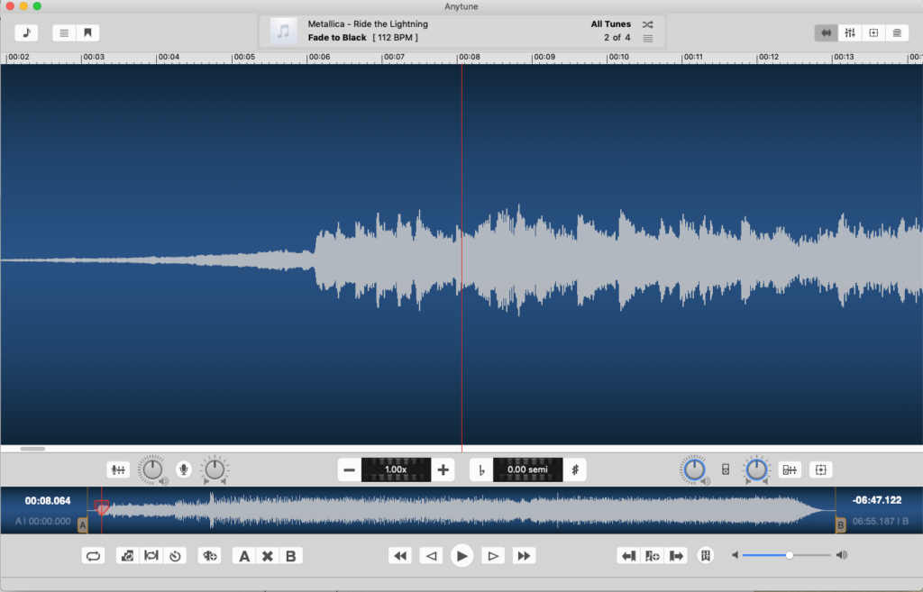The width and height of the screenshot is (923, 592).
Task: Click the [ 112 BPM ] tempo label
Action: 396,38
